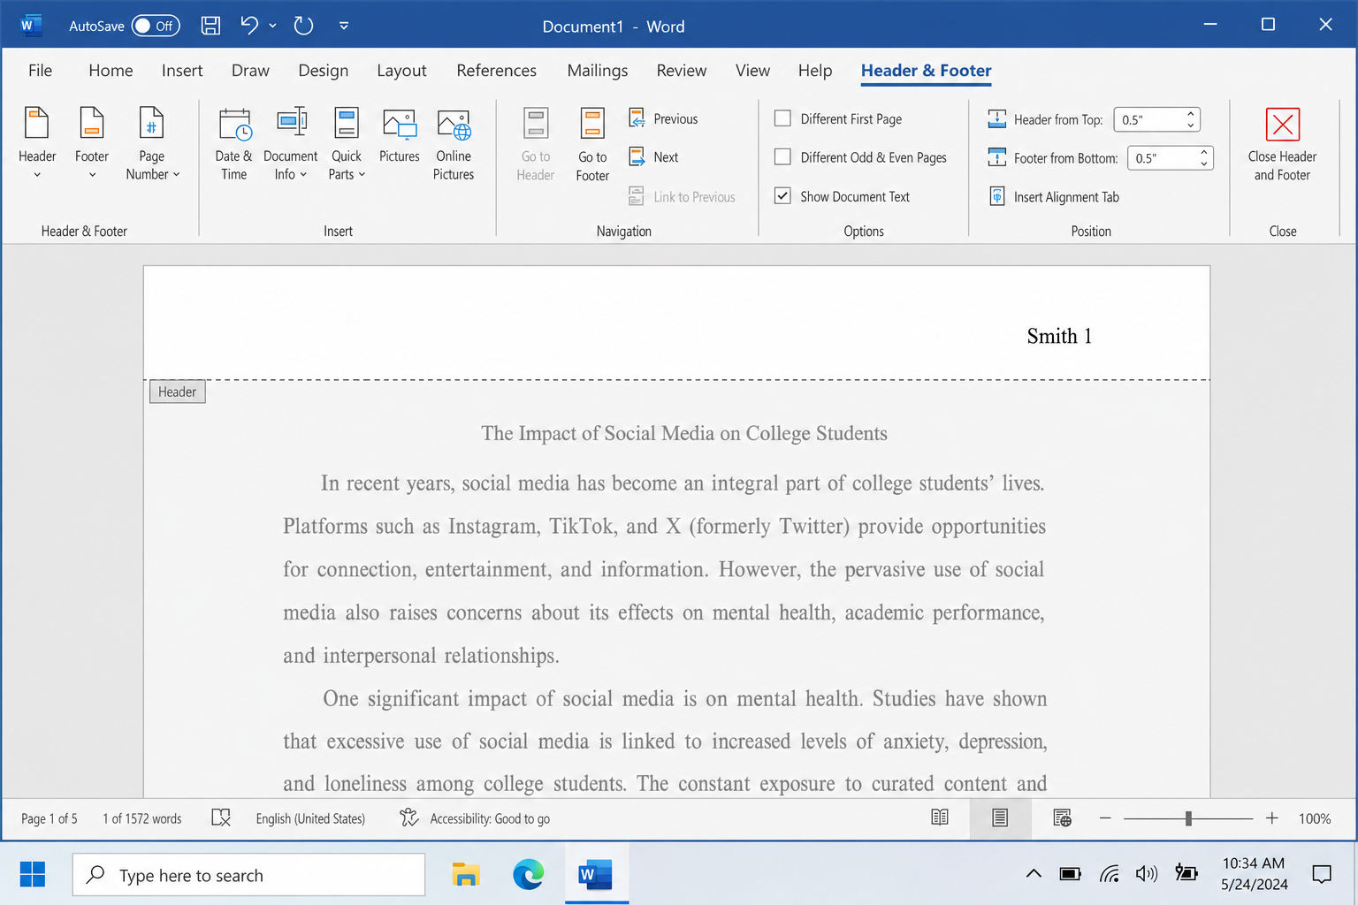This screenshot has height=905, width=1358.
Task: Decrease Footer from Bottom value
Action: 1204,164
